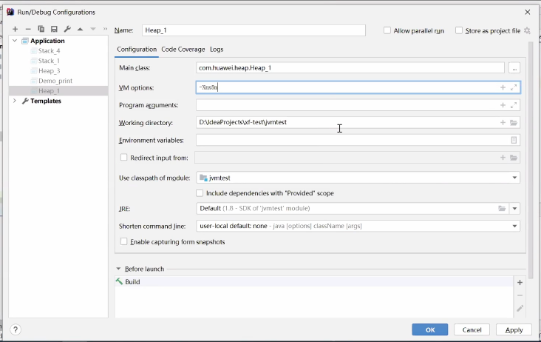Select Demo_print configuration in tree
541x342 pixels.
55,81
